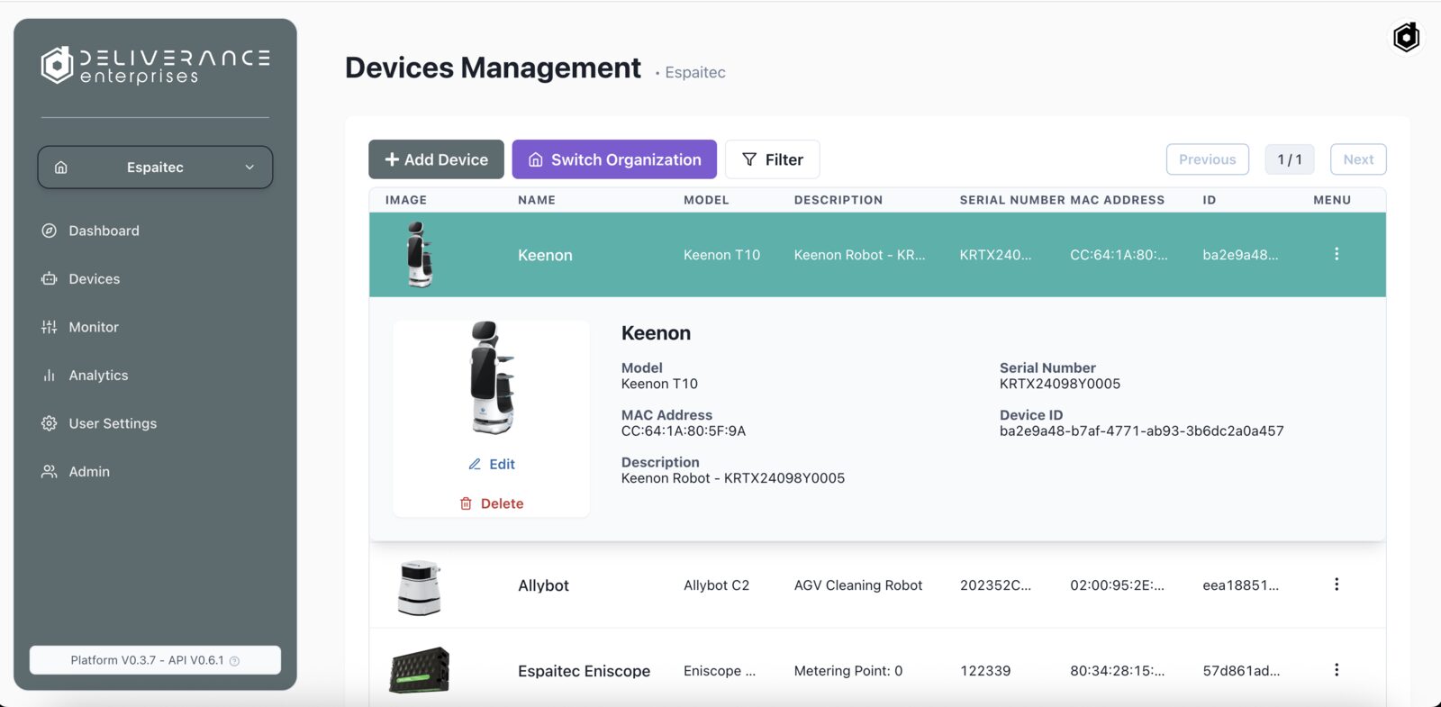
Task: Click the MODEL column header
Action: [x=706, y=200]
